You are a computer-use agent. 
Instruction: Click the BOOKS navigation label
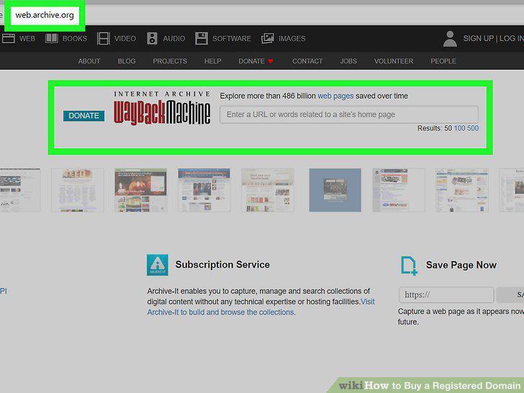point(75,39)
